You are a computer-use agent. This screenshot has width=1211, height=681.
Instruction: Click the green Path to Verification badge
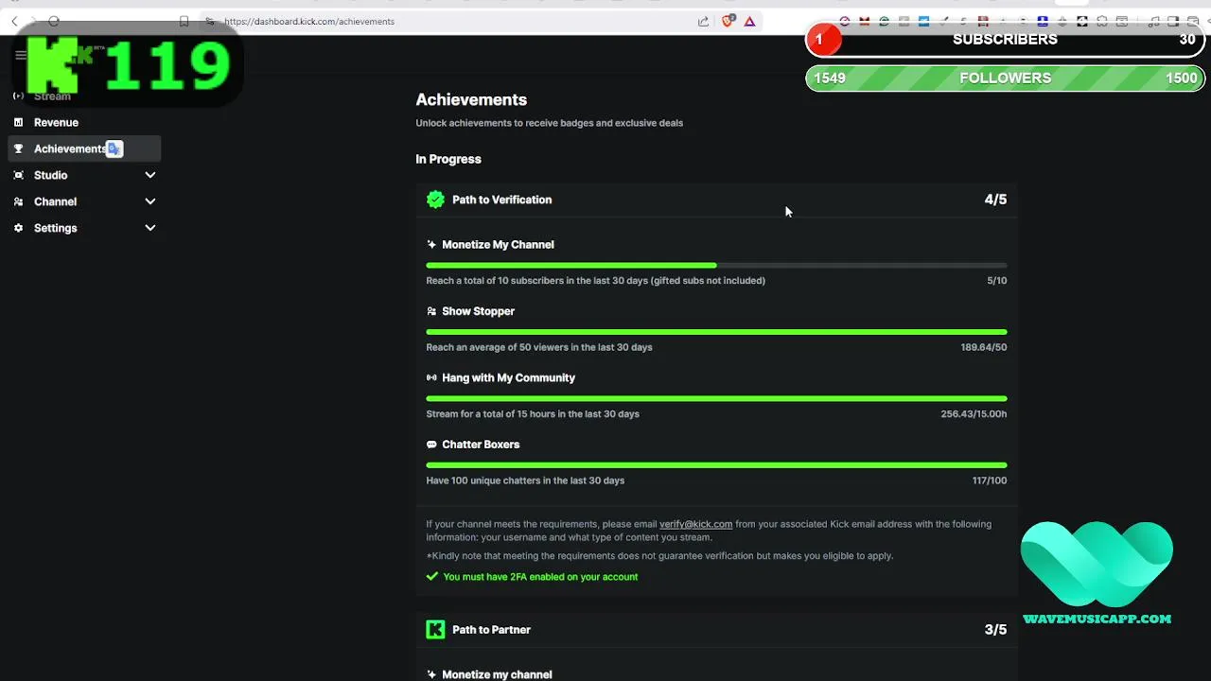click(x=435, y=200)
